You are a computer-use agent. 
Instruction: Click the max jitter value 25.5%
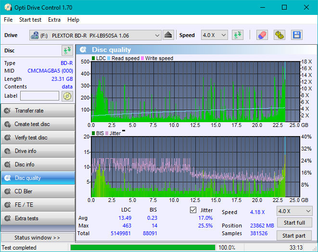click(x=205, y=226)
